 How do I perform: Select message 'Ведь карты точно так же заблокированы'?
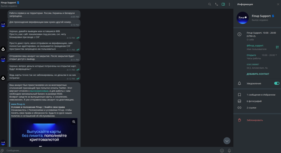pyautogui.click(x=44, y=76)
